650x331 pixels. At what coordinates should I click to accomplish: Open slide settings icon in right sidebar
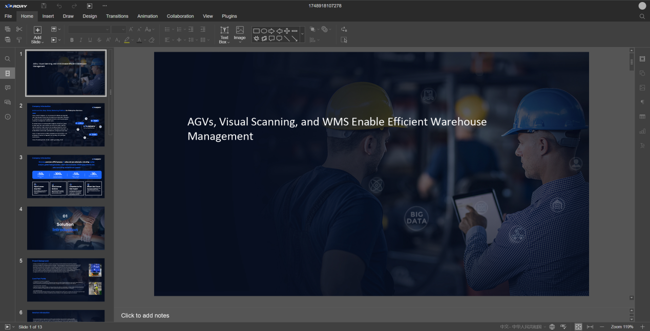pos(642,59)
